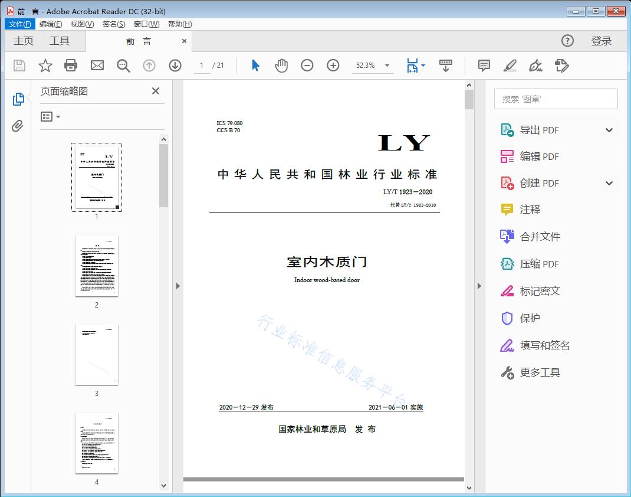Hide the right tools pane arrow
Screen dimensions: 631x497
pyautogui.click(x=479, y=286)
